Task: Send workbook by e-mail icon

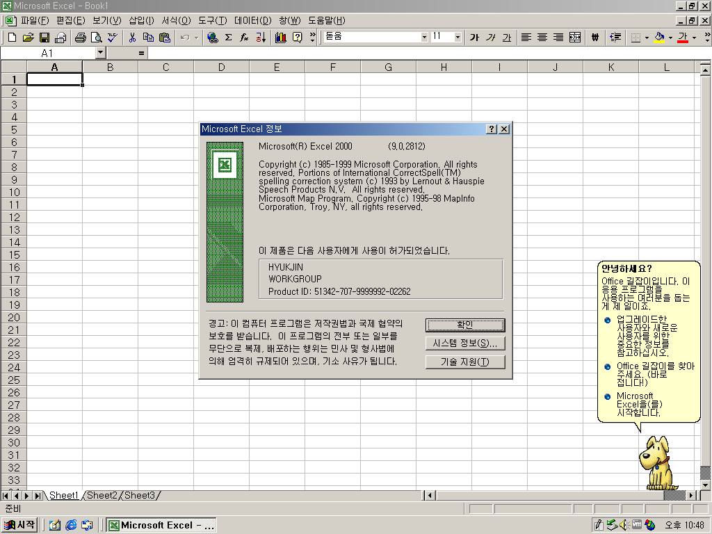Action: [60, 38]
